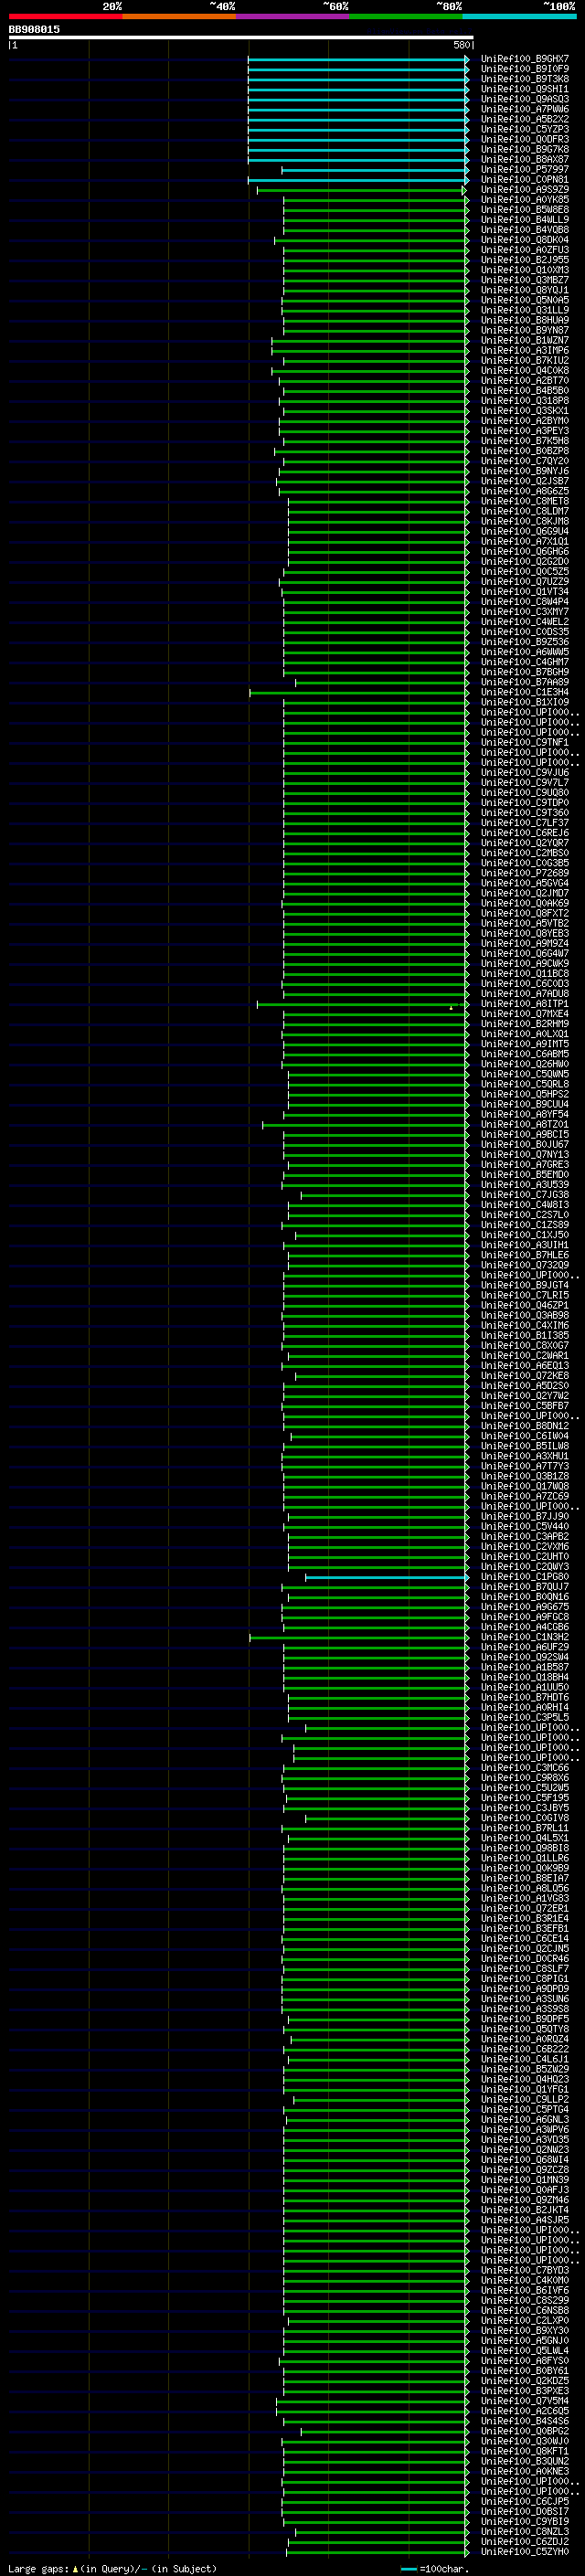Viewport: 585px width, 2576px height.
Task: Select label UniRef100_A9S9Z9
Action: [x=525, y=190]
